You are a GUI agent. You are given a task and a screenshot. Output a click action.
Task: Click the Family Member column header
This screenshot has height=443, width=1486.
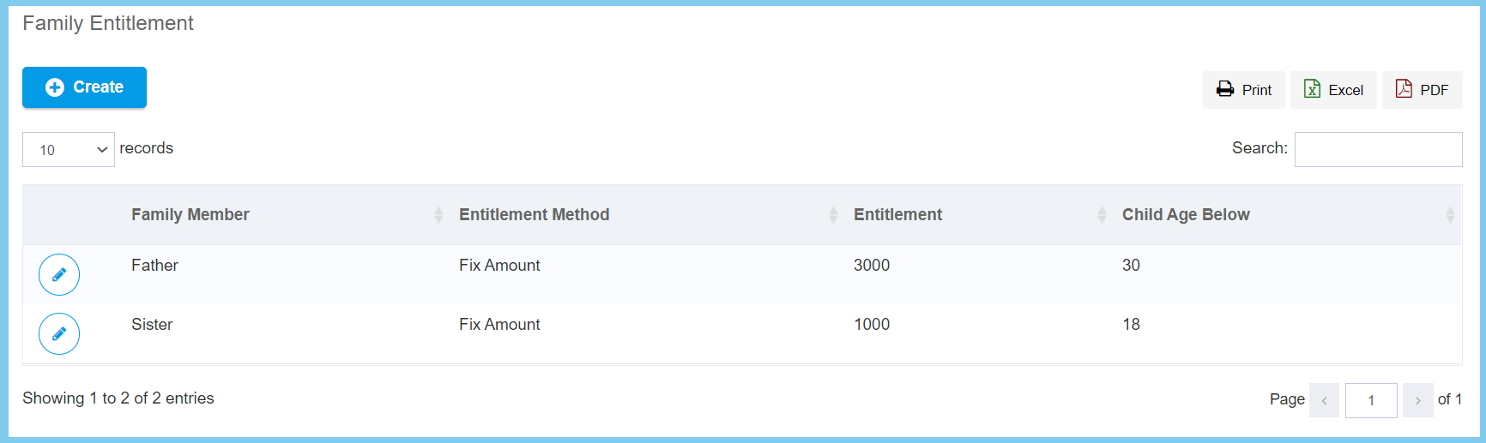click(190, 215)
